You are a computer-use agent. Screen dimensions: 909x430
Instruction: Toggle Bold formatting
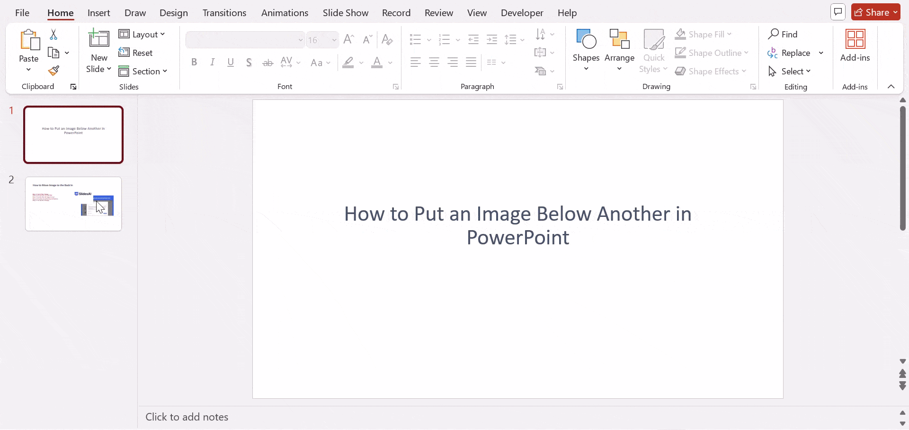point(194,62)
